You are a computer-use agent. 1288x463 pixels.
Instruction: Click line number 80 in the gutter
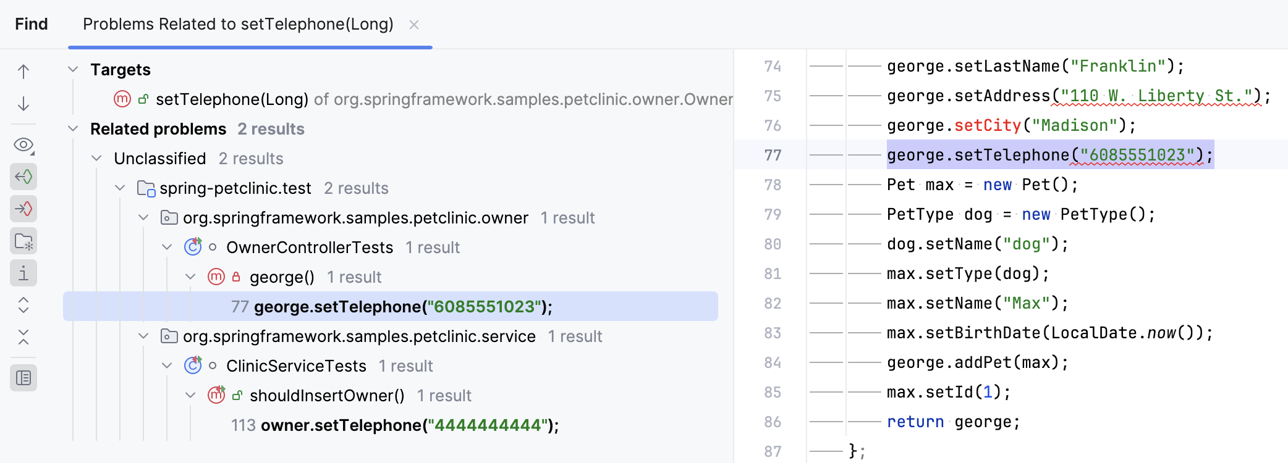(x=773, y=244)
